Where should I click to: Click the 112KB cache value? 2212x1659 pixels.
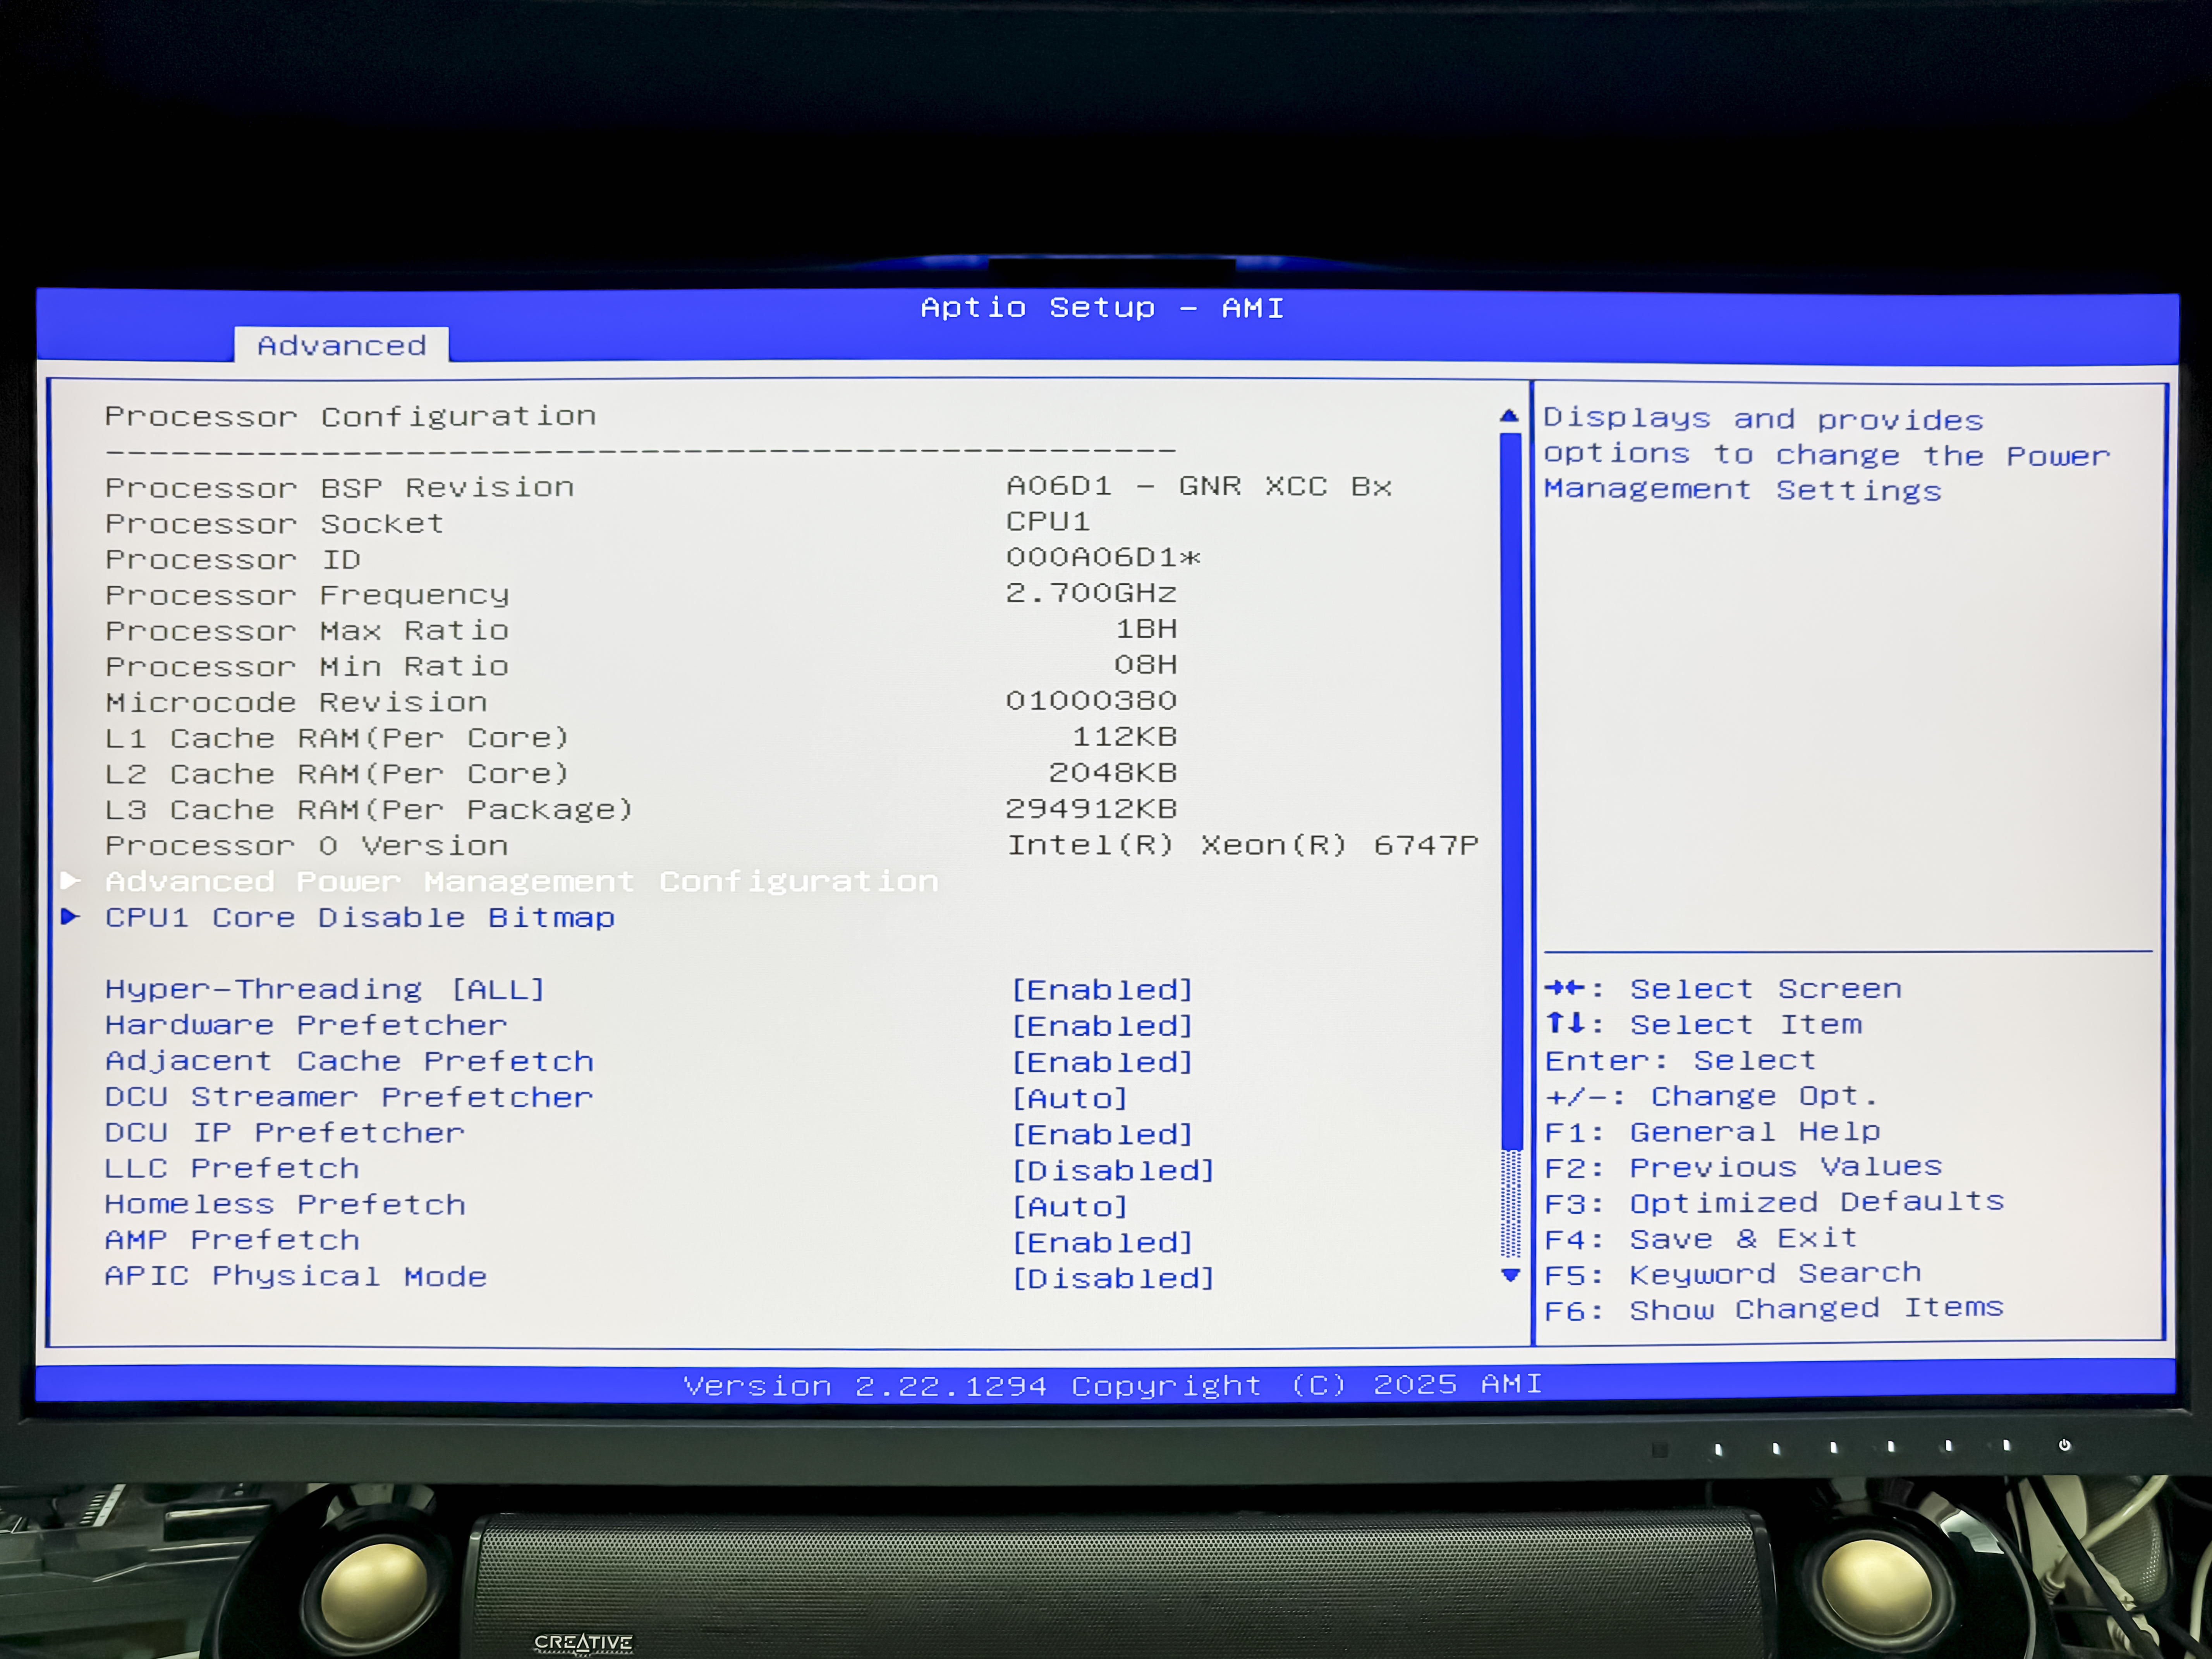[1125, 737]
